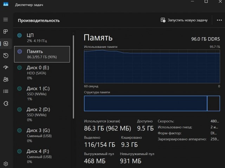Open the hamburger navigation menu

(x=6, y=20)
